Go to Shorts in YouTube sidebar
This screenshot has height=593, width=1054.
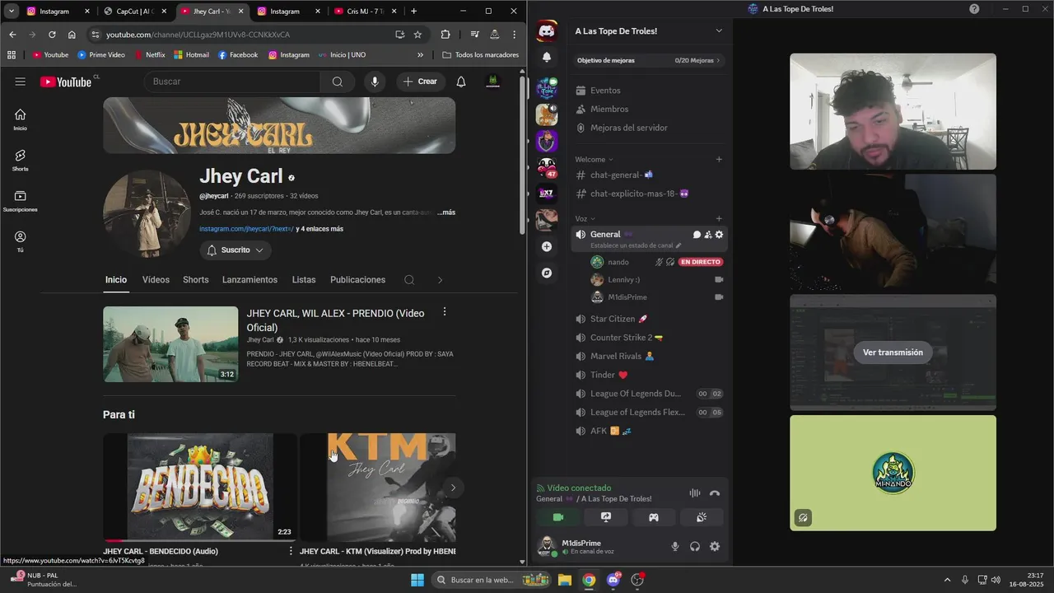pyautogui.click(x=20, y=160)
